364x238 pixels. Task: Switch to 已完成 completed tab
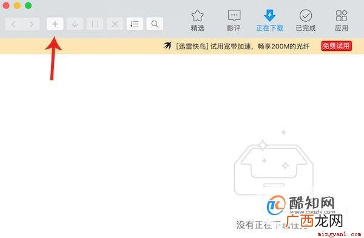pyautogui.click(x=306, y=21)
